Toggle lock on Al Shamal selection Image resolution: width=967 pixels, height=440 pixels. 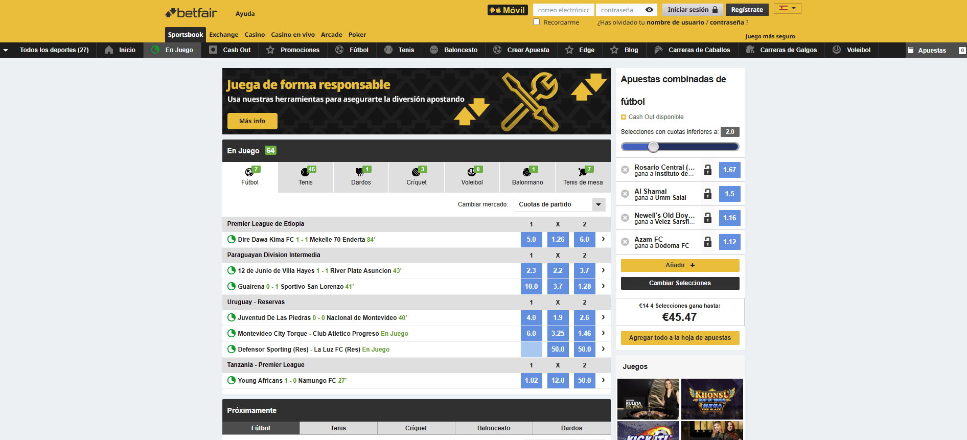(708, 194)
